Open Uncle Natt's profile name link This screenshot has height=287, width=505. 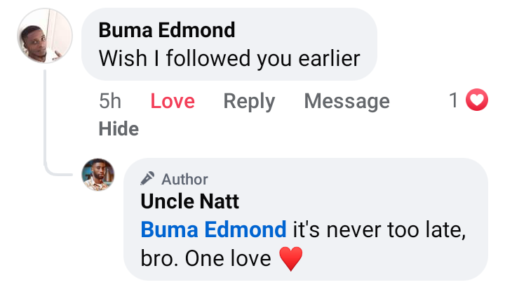click(190, 202)
